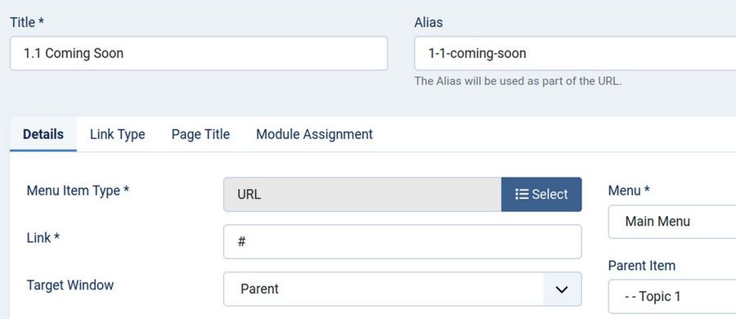Click the Select menu item type button
Viewport: 736px width, 319px height.
pyautogui.click(x=541, y=194)
